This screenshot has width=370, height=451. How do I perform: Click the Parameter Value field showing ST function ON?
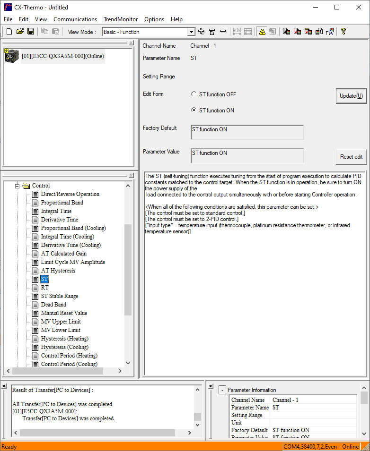pos(247,156)
